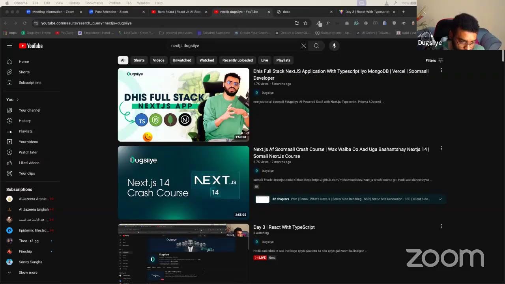Image resolution: width=505 pixels, height=284 pixels.
Task: Bookmark this page with the star
Action: 305,23
